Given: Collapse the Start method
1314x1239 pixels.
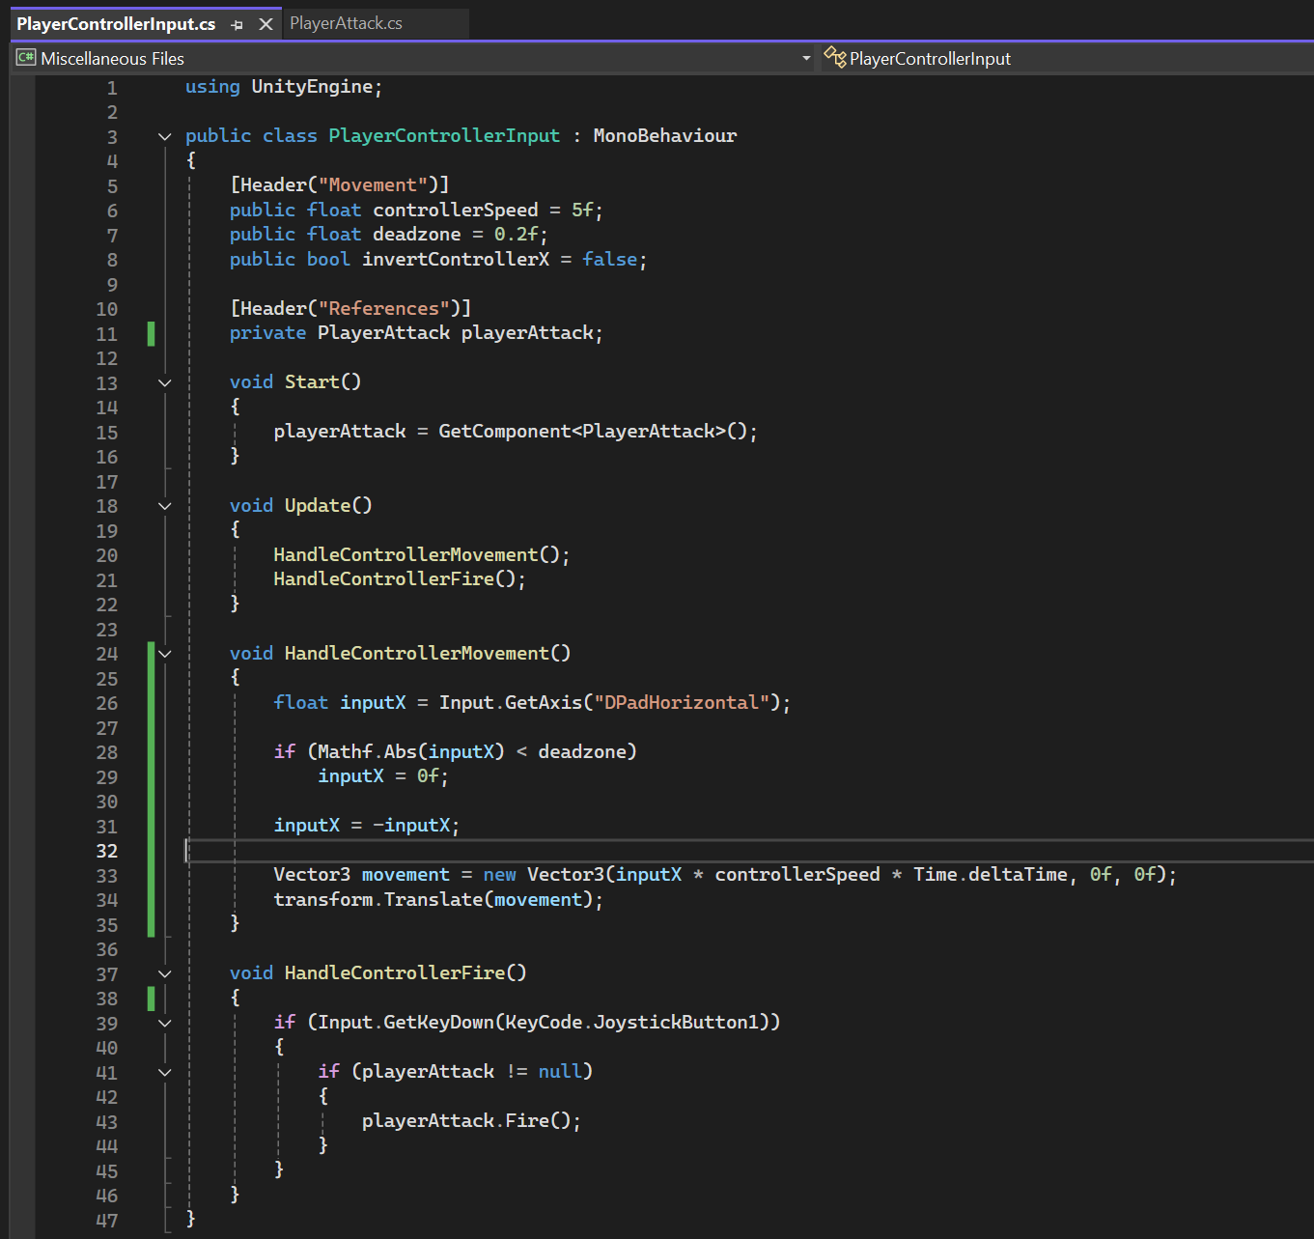Looking at the screenshot, I should pyautogui.click(x=165, y=383).
